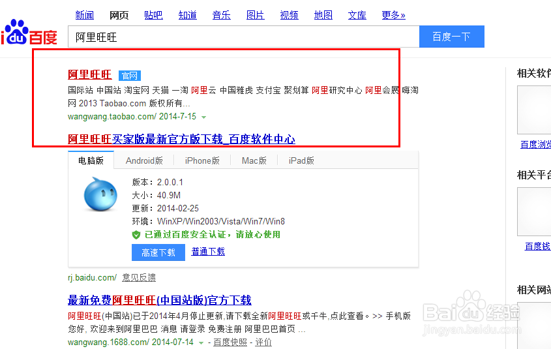Click the 百度浏览 link in the sidebar
Screen dimensions: 551x349
pos(535,145)
